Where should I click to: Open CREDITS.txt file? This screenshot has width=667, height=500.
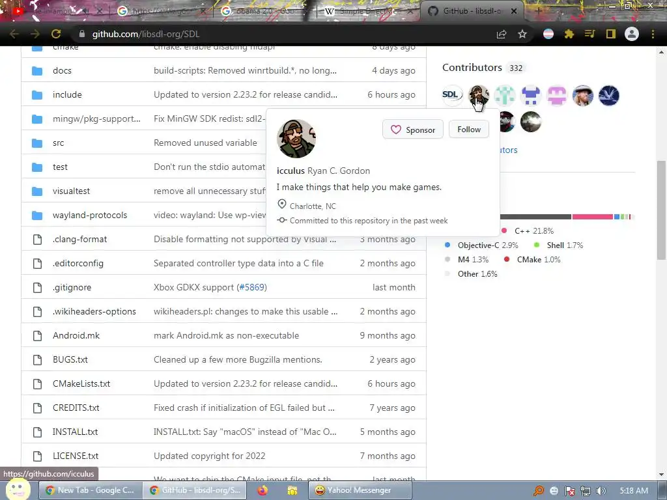(76, 408)
